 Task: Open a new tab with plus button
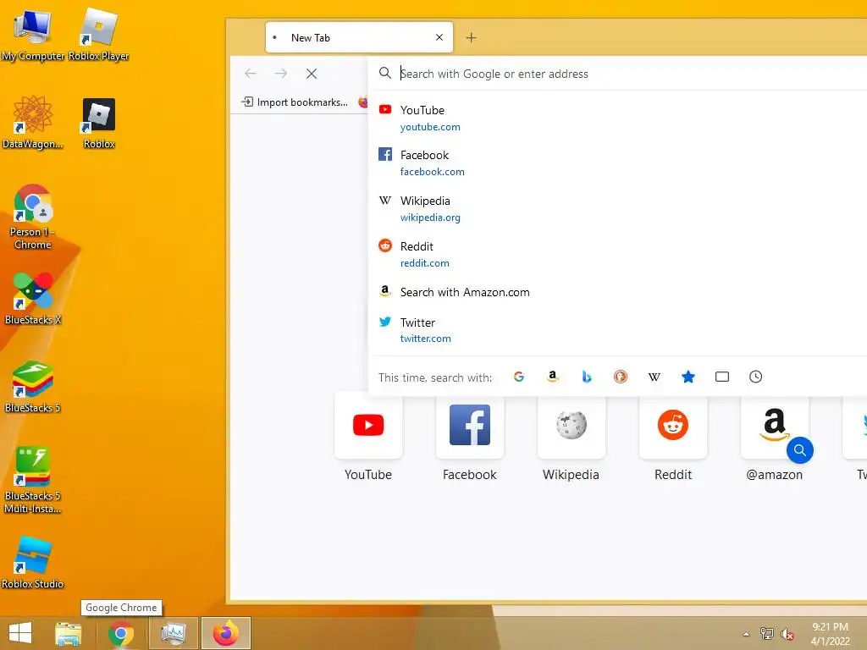coord(471,37)
